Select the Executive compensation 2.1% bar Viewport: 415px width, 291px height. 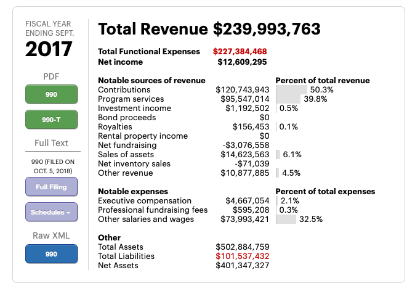coord(276,201)
